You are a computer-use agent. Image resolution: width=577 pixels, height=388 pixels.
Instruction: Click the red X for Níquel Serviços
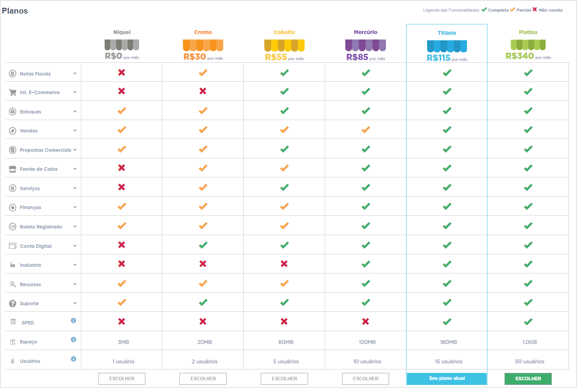click(x=122, y=187)
